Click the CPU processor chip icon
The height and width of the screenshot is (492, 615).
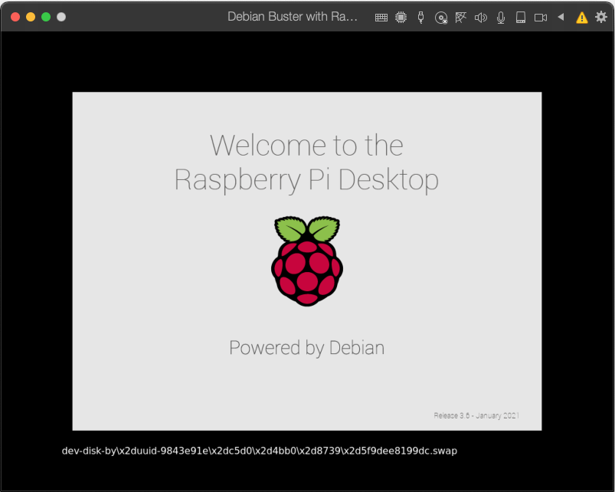tap(401, 18)
